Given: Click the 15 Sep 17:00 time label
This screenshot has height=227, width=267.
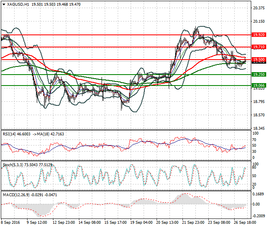Looking at the screenshot, I should [115, 223].
